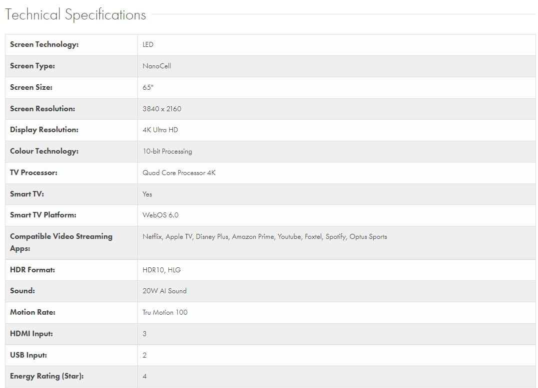Image resolution: width=538 pixels, height=388 pixels.
Task: Select the NanoCell screen type value
Action: (157, 66)
